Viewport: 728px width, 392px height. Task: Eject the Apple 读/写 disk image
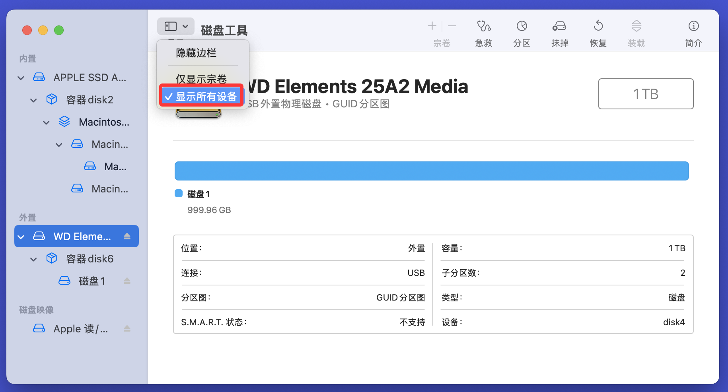click(127, 328)
